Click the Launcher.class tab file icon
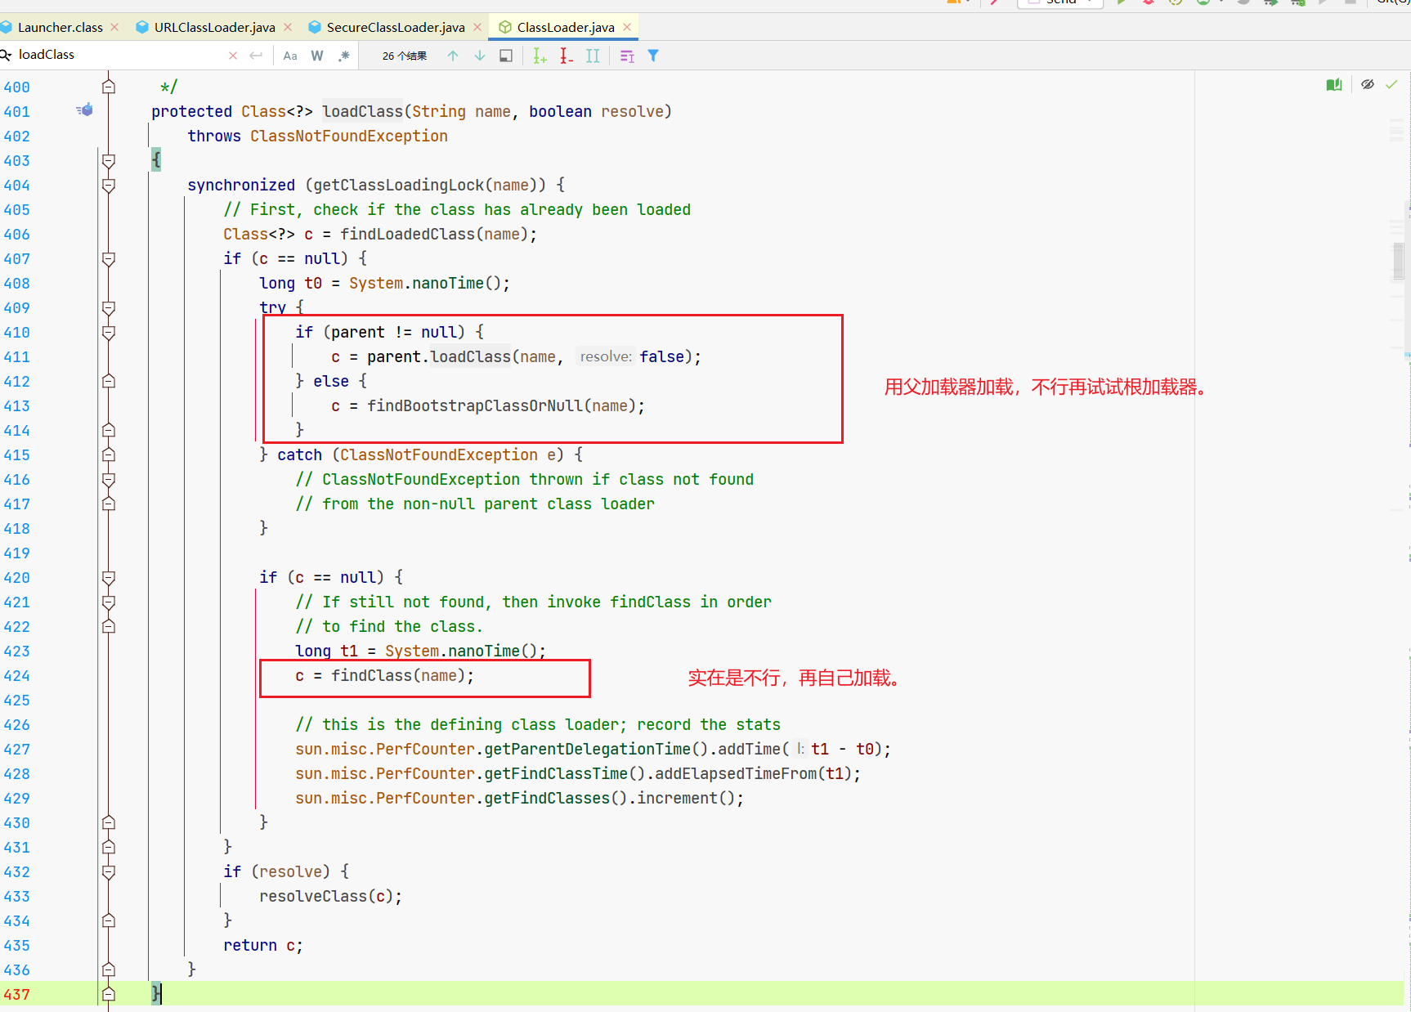 click(6, 27)
